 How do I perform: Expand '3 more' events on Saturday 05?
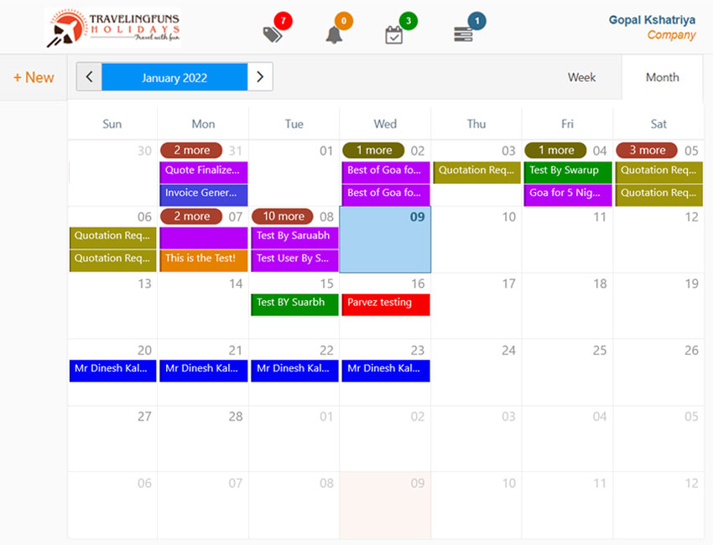(646, 150)
